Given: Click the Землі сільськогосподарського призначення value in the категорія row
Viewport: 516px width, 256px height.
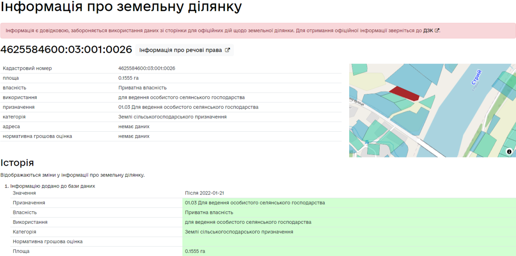Looking at the screenshot, I should click(x=172, y=117).
